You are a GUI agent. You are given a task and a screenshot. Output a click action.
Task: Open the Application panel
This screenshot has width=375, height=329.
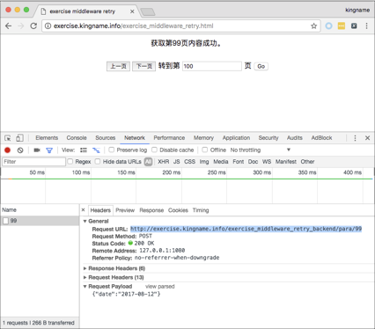click(x=236, y=138)
